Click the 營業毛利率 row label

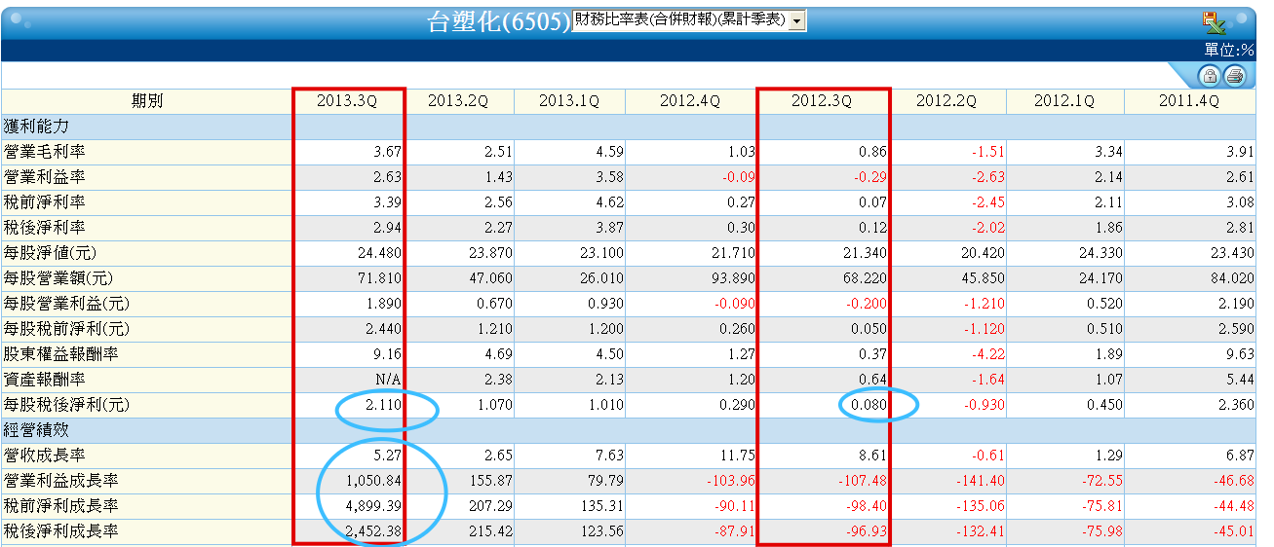[45, 152]
